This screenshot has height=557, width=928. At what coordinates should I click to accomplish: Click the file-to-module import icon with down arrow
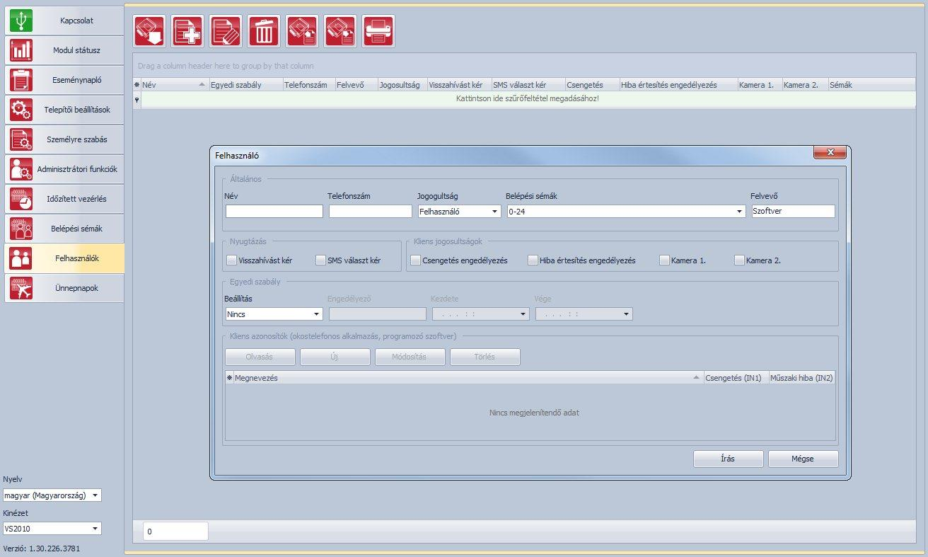pyautogui.click(x=340, y=31)
